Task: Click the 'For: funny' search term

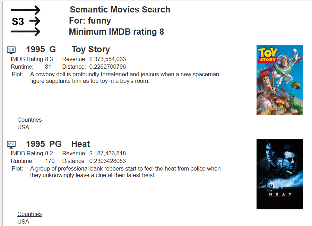Action: coord(90,21)
